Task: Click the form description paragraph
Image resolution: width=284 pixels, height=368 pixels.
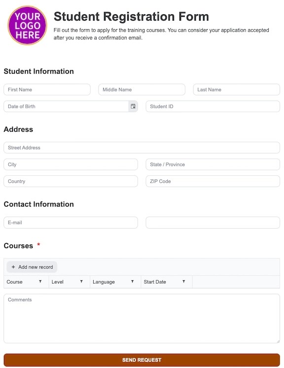Action: click(x=161, y=34)
